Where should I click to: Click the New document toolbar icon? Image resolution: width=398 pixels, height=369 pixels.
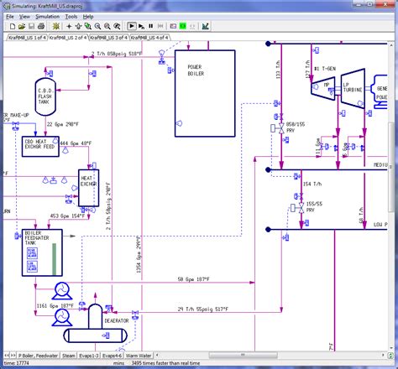[x=13, y=26]
